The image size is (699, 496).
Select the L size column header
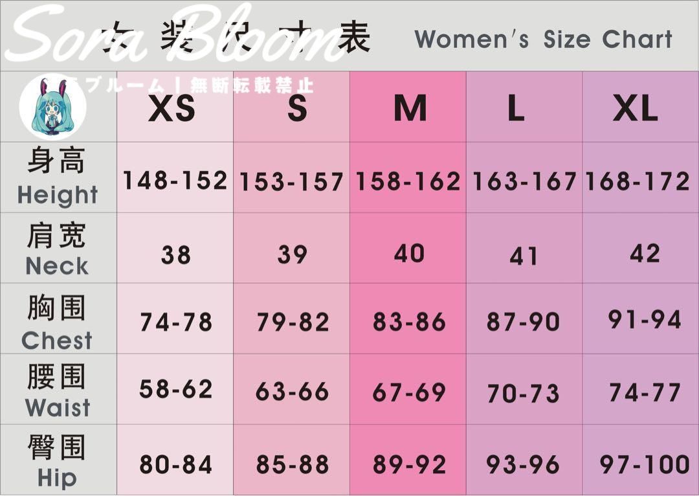(x=524, y=107)
